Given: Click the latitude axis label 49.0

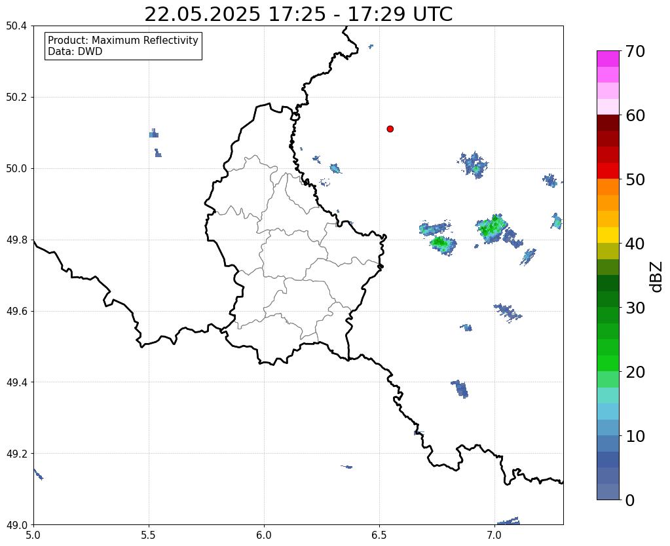Looking at the screenshot, I should [16, 524].
